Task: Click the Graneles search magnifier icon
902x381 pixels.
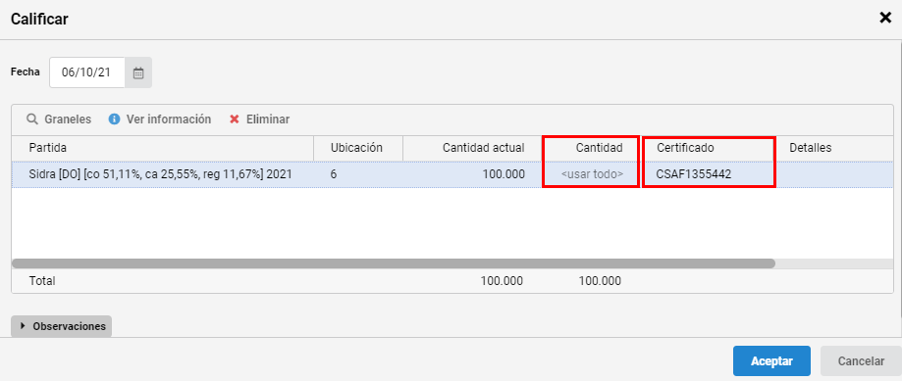Action: pyautogui.click(x=32, y=119)
